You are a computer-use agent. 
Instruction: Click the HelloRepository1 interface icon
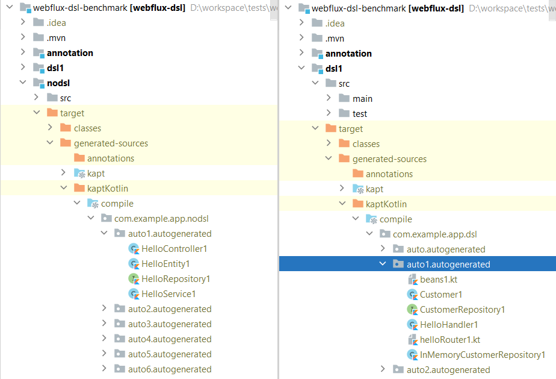pyautogui.click(x=134, y=279)
